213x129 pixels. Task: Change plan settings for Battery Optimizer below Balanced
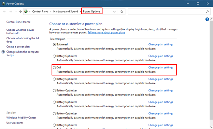tap(160, 56)
